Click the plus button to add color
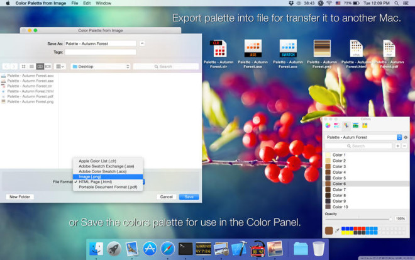Viewport: 415px width, 260px height. pos(397,145)
